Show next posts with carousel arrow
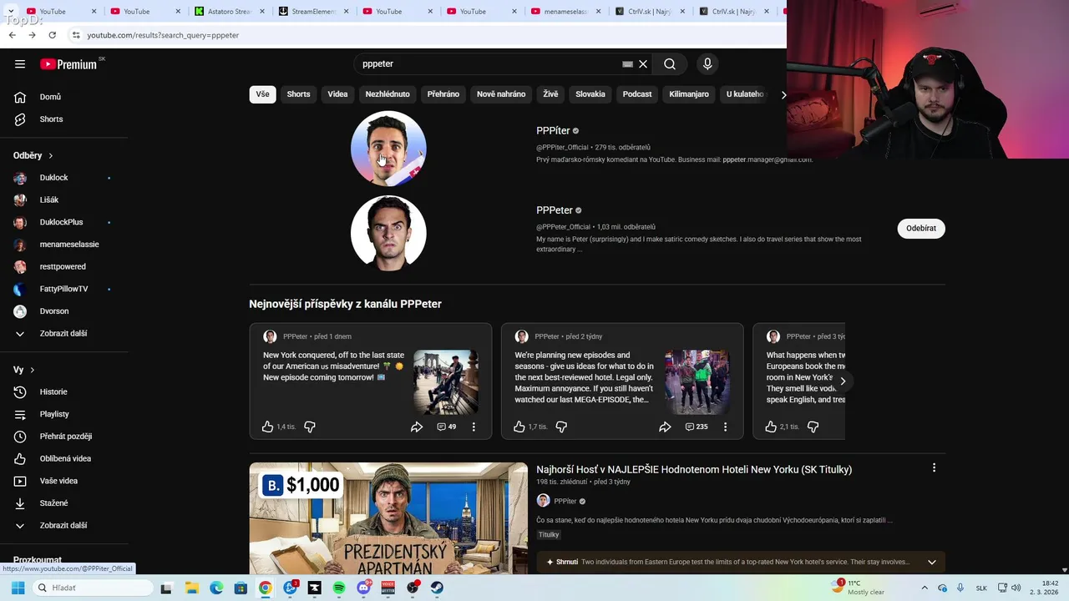The image size is (1069, 601). [843, 381]
